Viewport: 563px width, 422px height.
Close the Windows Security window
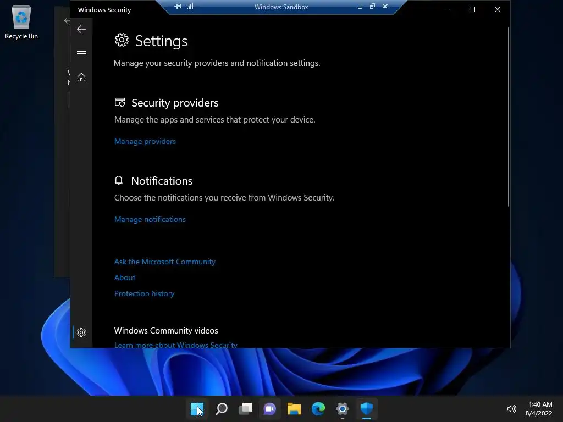pyautogui.click(x=497, y=9)
